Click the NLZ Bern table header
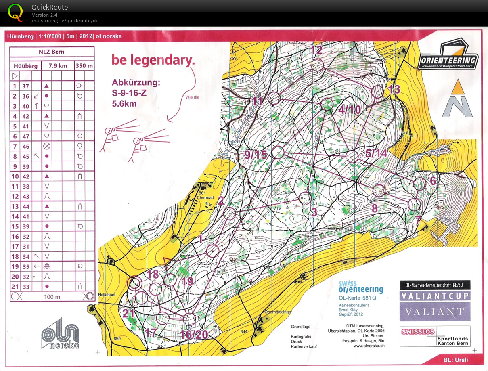 (x=52, y=52)
